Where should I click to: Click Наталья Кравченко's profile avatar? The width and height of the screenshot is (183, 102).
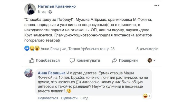30,9
